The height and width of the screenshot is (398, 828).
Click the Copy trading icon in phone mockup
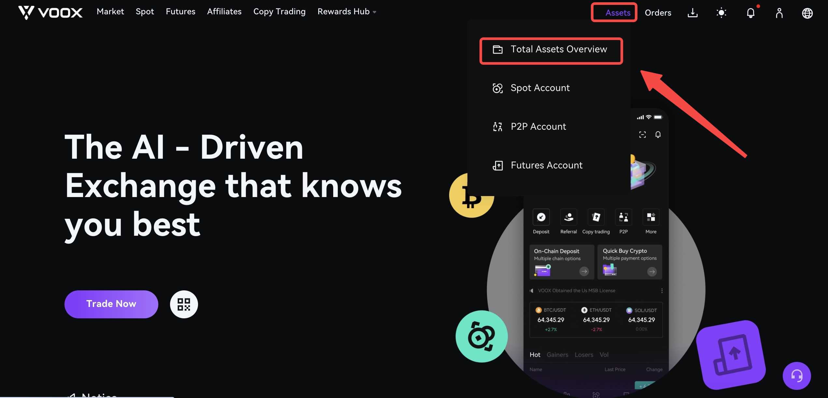pos(596,217)
